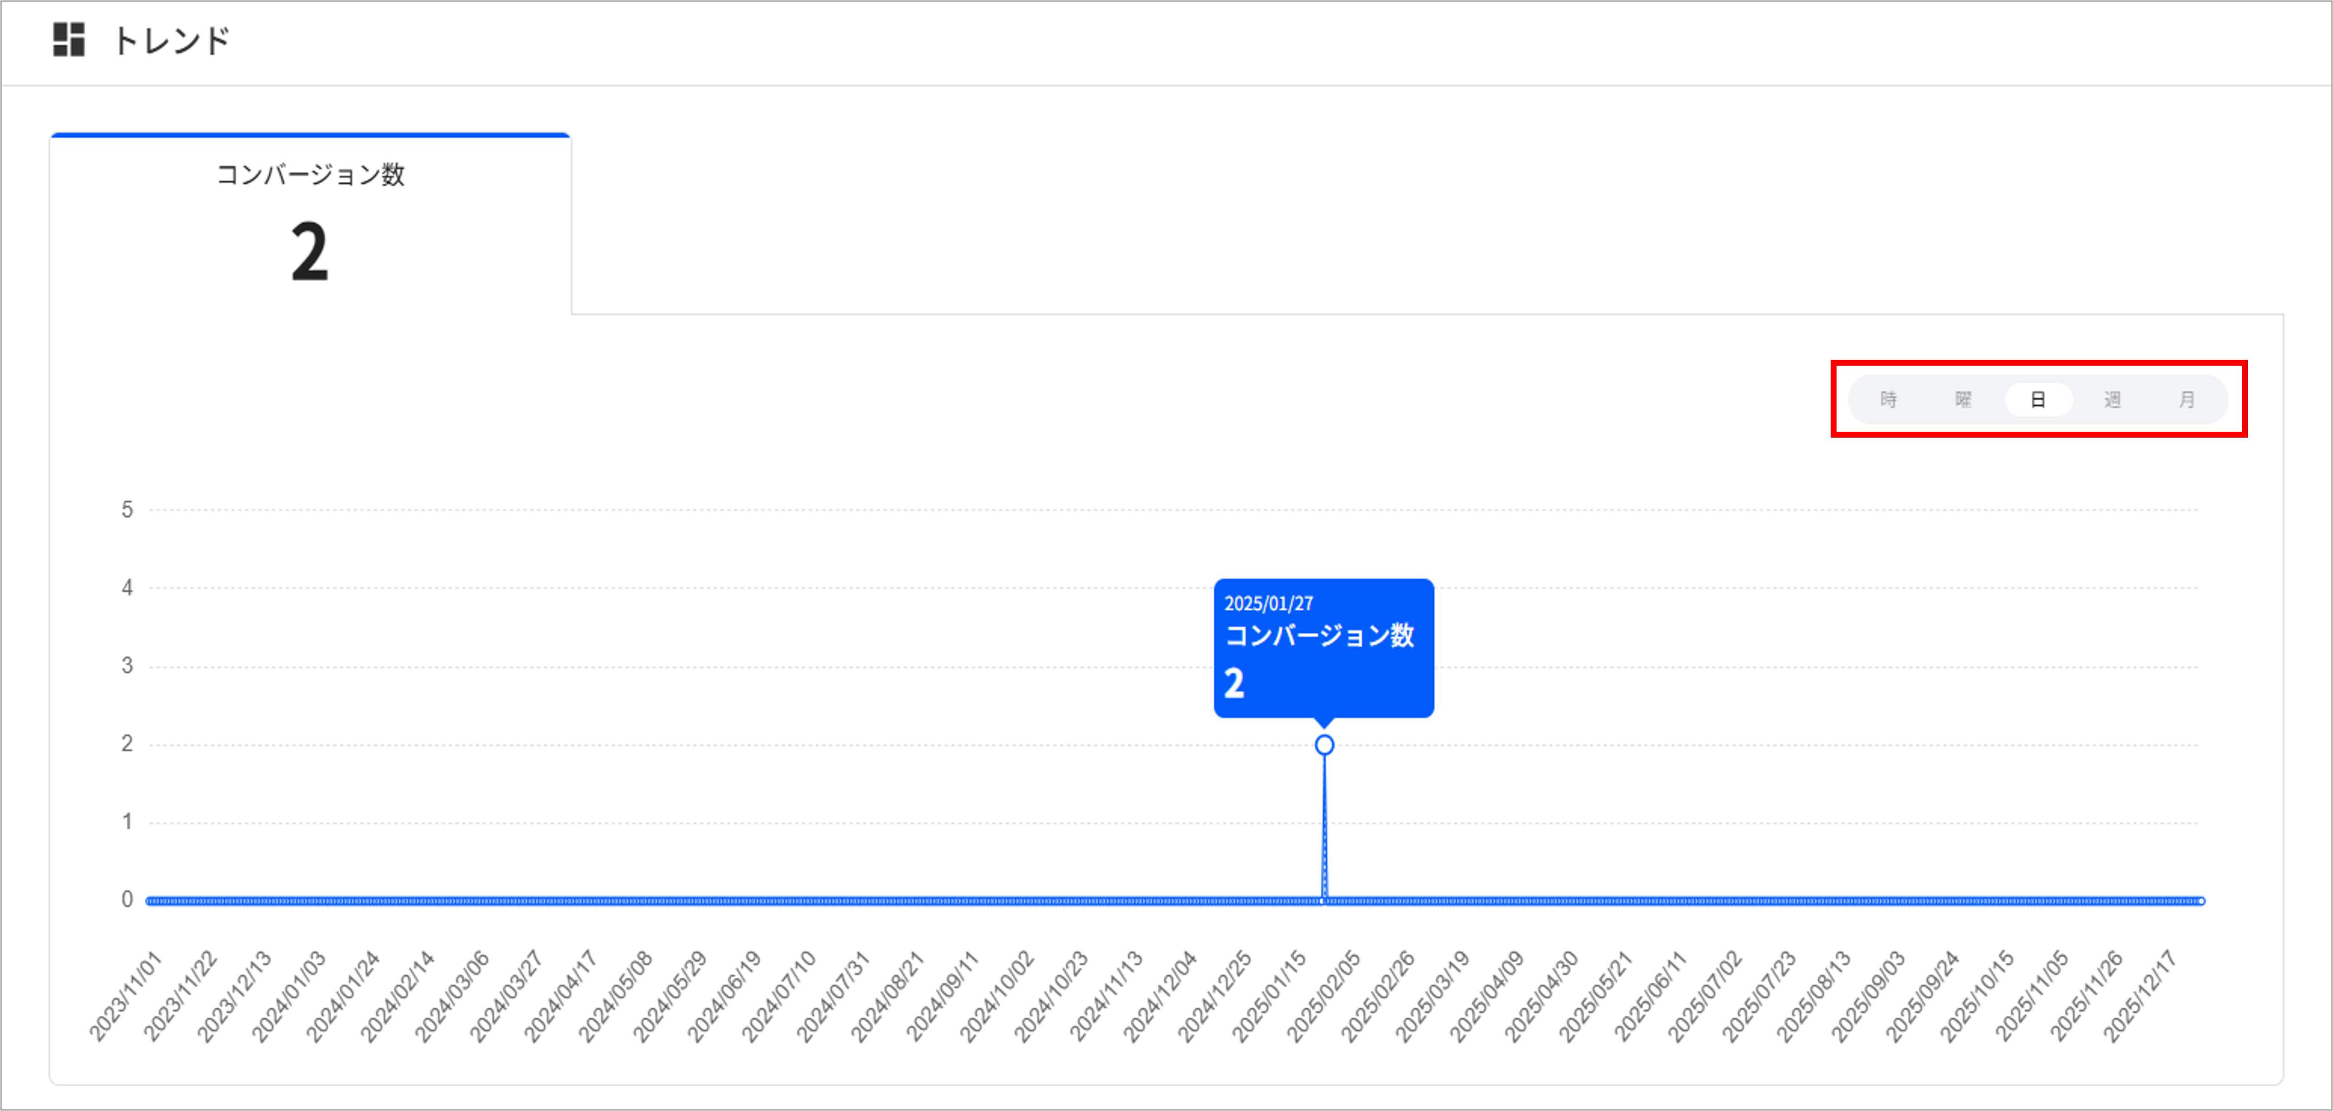
Task: Click the トレンド section heading
Action: click(x=172, y=41)
